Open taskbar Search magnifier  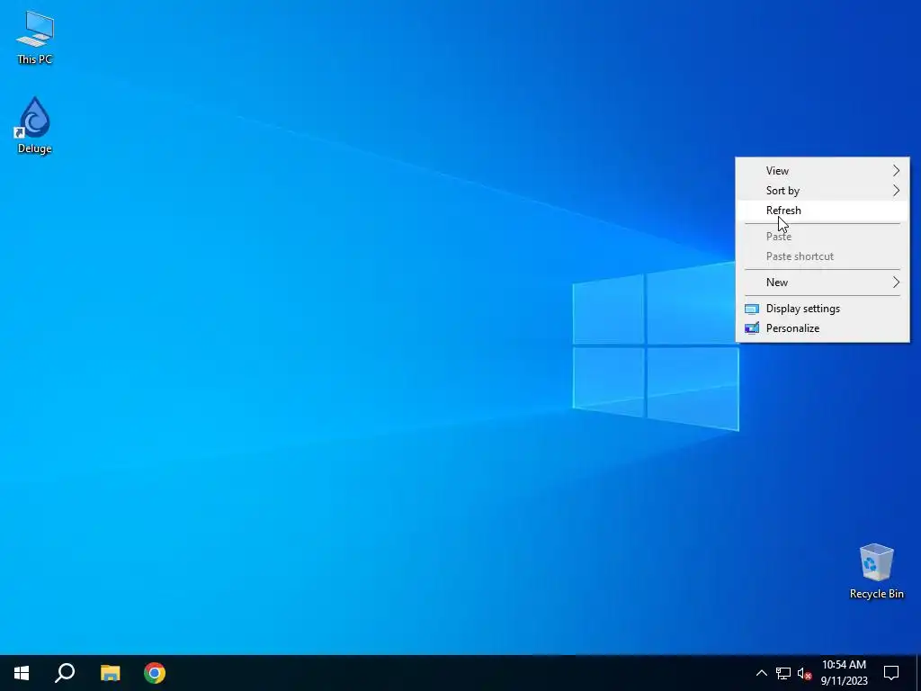(x=65, y=673)
